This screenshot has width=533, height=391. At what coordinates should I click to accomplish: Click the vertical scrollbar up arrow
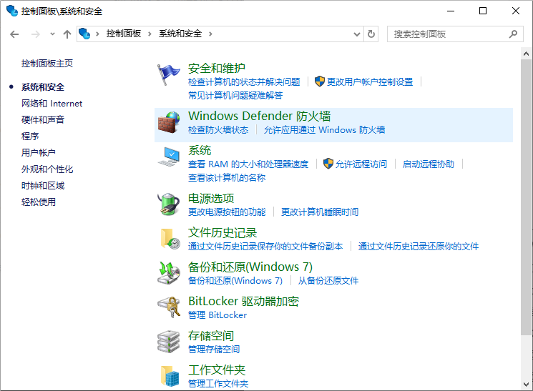point(526,54)
